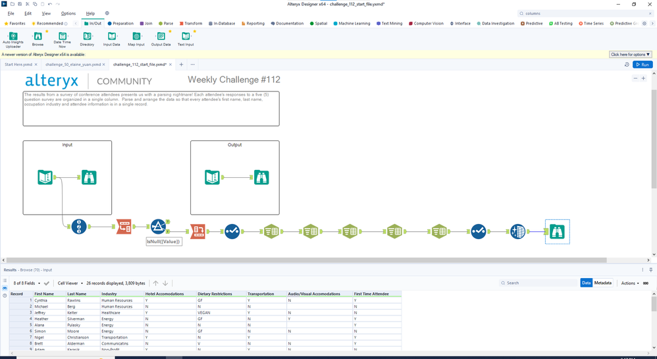Select the Record ID tool on the canvas
The width and height of the screenshot is (657, 359).
tap(79, 227)
